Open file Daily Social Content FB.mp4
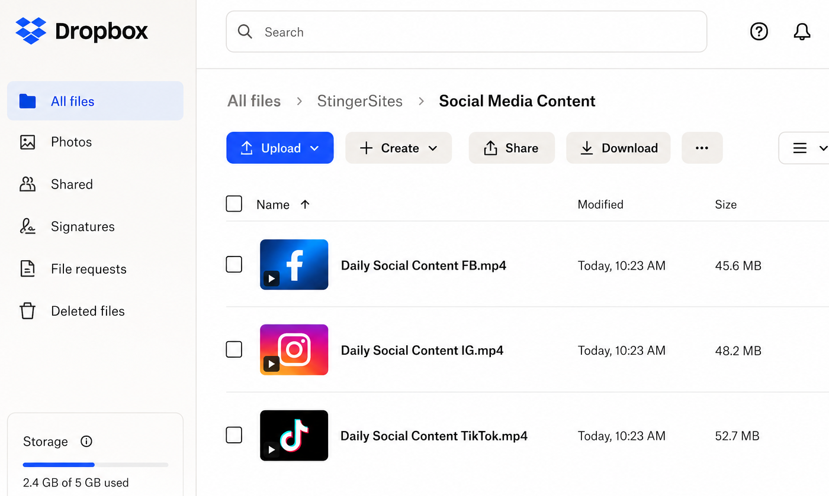The image size is (829, 496). pos(423,265)
